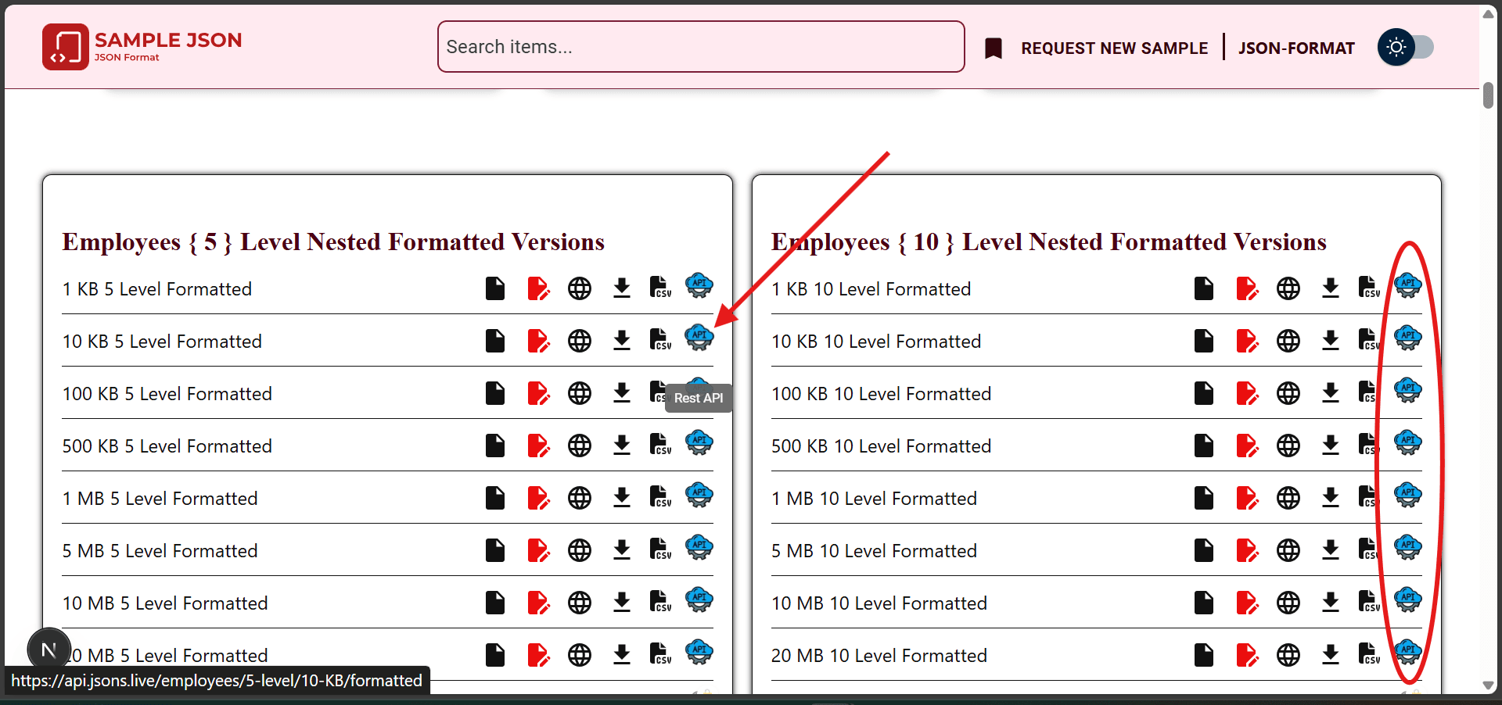The image size is (1502, 705).
Task: Download 5 MB 5 Level Formatted JSON file
Action: (622, 549)
